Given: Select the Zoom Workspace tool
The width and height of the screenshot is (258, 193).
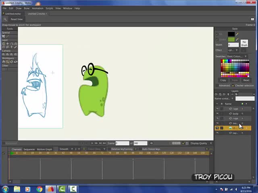Looking at the screenshot, I should (x=7, y=62).
